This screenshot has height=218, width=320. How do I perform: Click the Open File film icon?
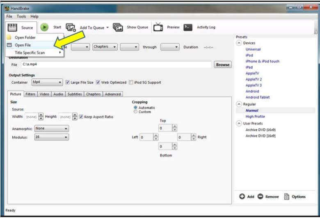pyautogui.click(x=9, y=45)
